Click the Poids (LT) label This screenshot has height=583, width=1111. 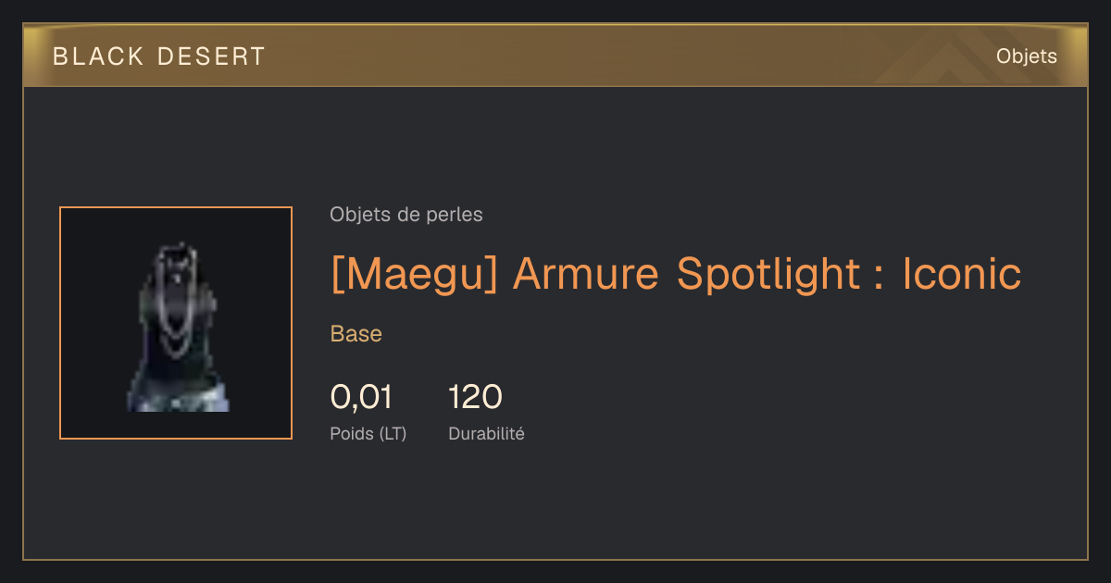368,433
